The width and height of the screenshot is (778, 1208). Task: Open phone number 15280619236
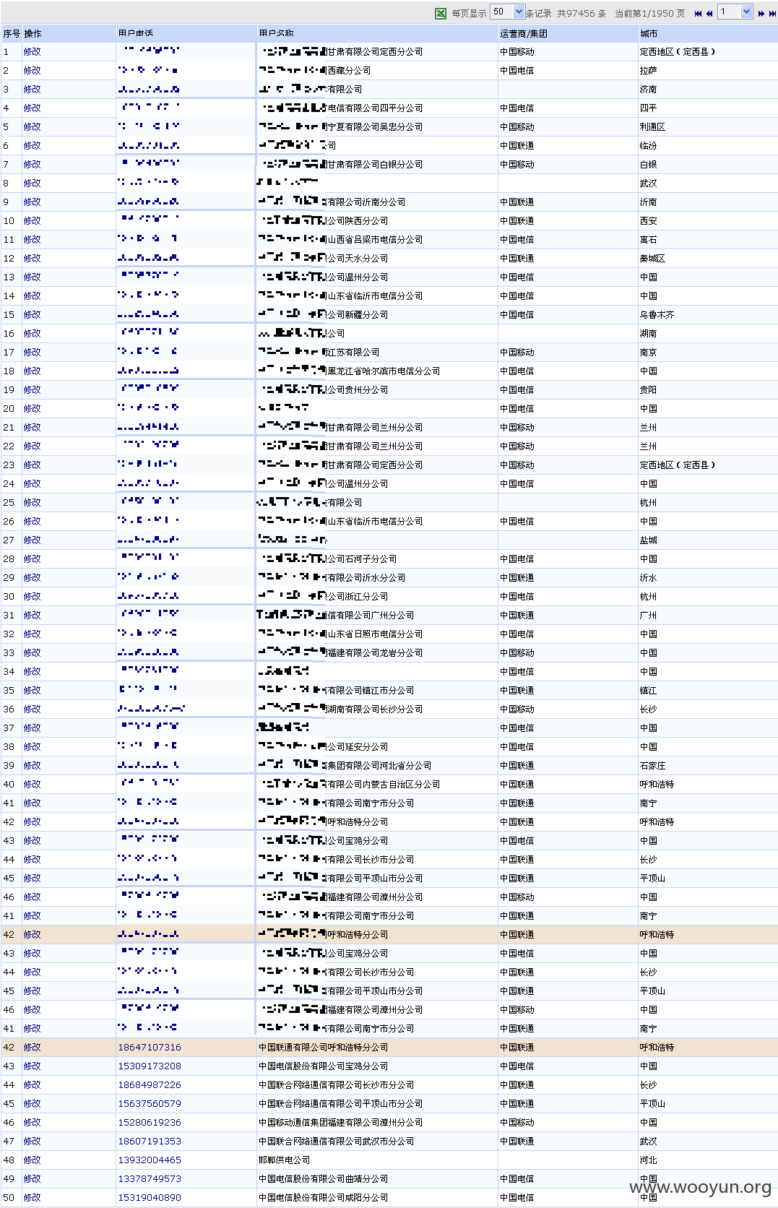150,1123
